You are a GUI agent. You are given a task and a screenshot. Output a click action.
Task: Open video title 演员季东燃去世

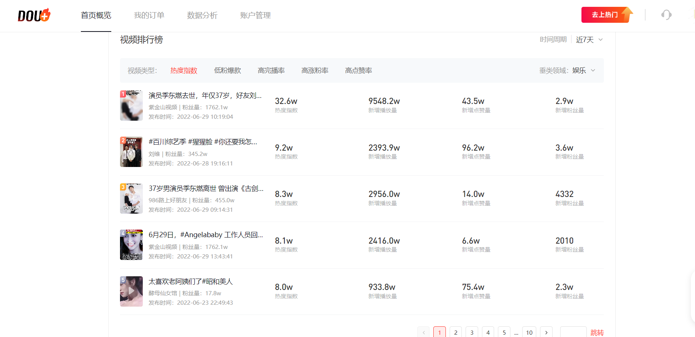(205, 95)
